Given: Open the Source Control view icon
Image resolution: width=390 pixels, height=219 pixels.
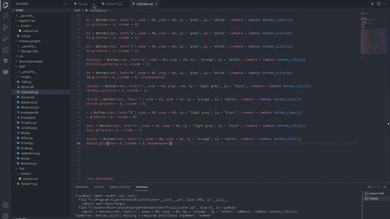Looking at the screenshot, I should tap(5, 27).
